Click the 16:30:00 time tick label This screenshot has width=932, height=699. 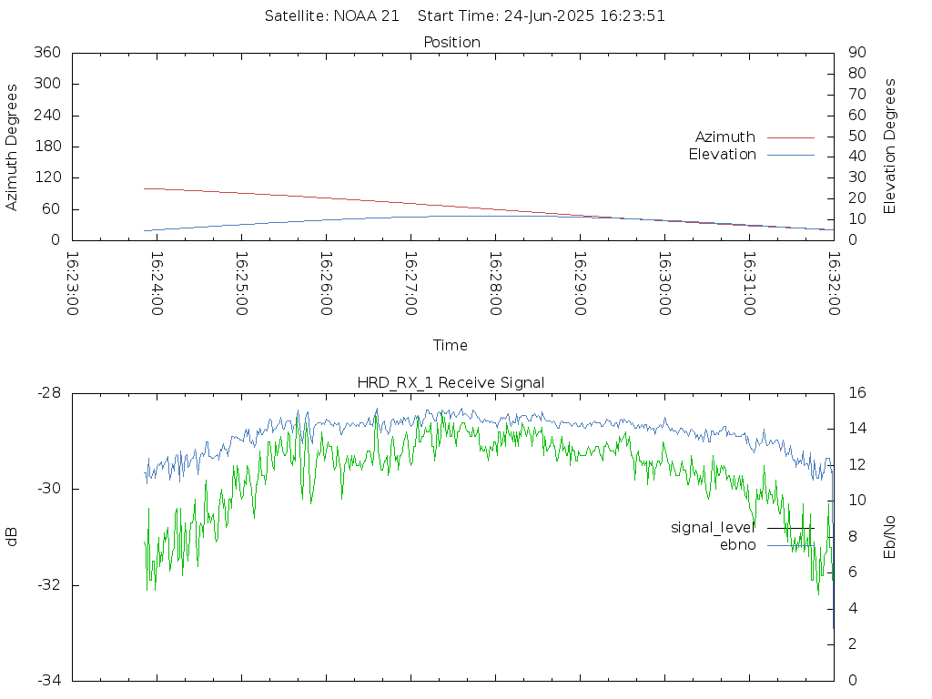[665, 284]
